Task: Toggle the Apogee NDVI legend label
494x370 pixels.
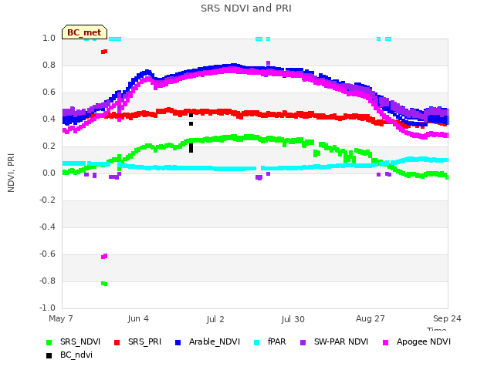Action: (424, 342)
